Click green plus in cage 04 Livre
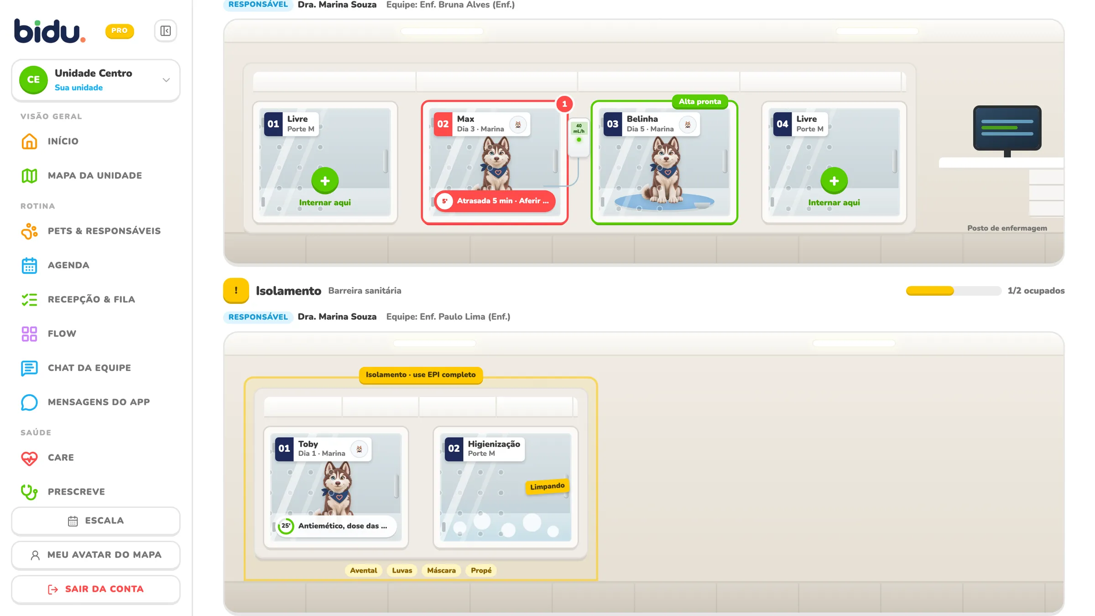The width and height of the screenshot is (1095, 616). [x=834, y=181]
